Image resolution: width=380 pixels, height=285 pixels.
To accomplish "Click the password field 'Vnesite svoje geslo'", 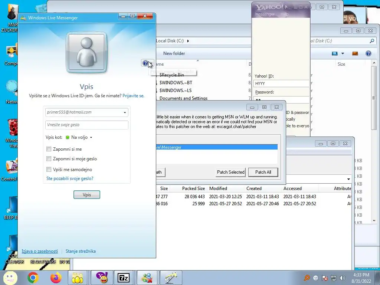I will (x=86, y=125).
